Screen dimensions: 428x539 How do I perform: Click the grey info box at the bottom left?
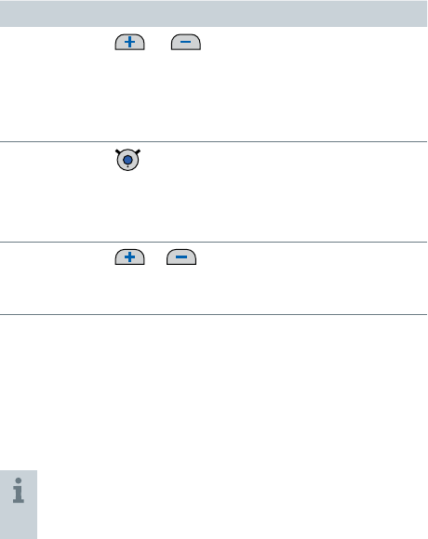tap(19, 505)
